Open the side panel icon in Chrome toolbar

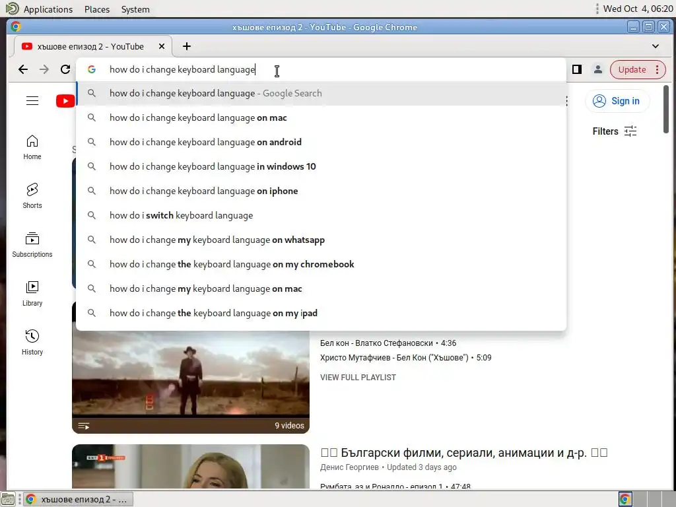point(577,69)
